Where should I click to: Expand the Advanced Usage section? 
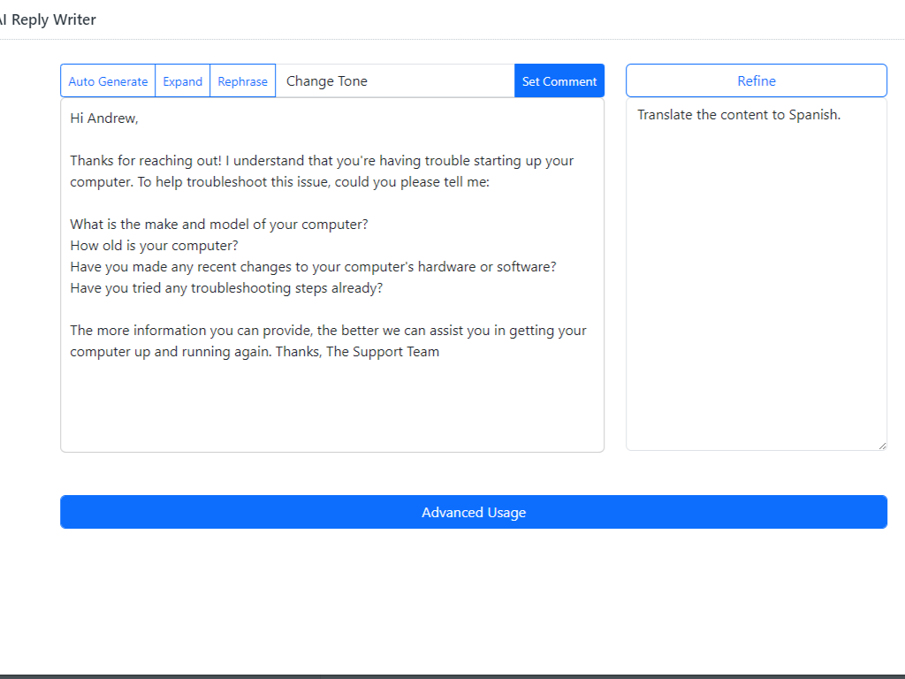tap(473, 512)
